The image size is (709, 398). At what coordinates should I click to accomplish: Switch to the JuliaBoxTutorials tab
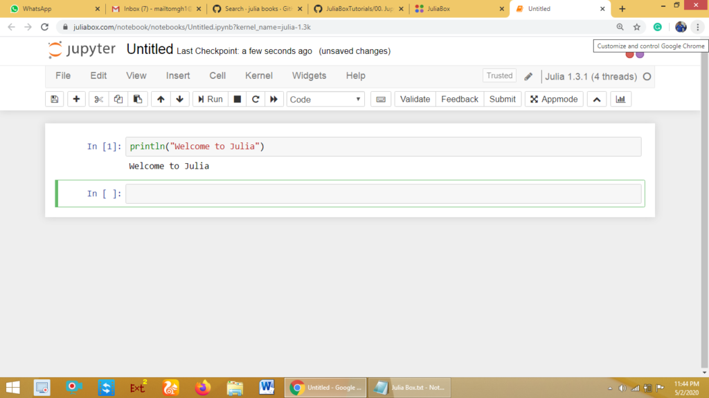(x=356, y=8)
